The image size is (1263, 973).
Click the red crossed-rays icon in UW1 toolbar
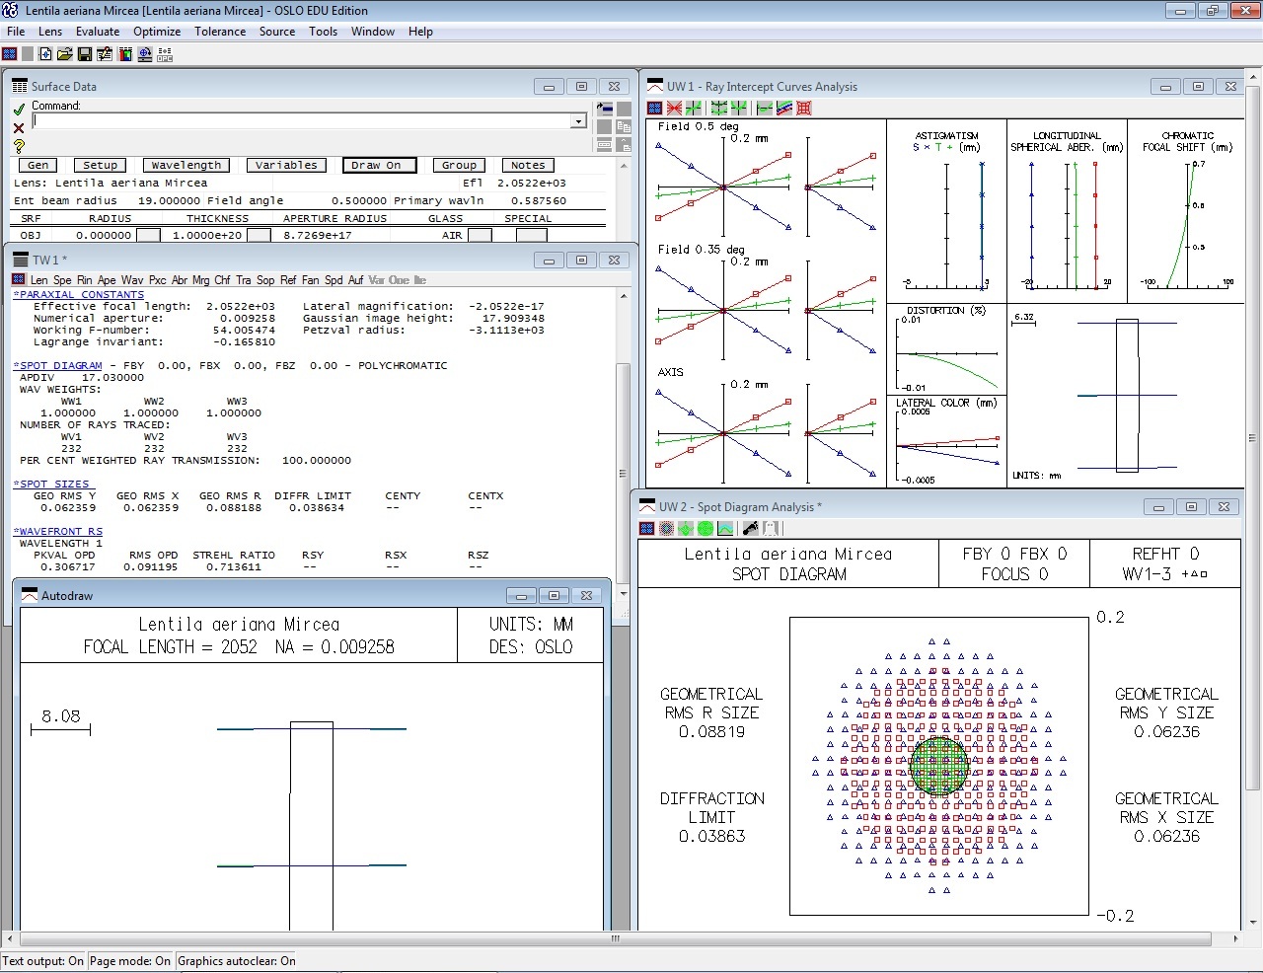(x=674, y=108)
